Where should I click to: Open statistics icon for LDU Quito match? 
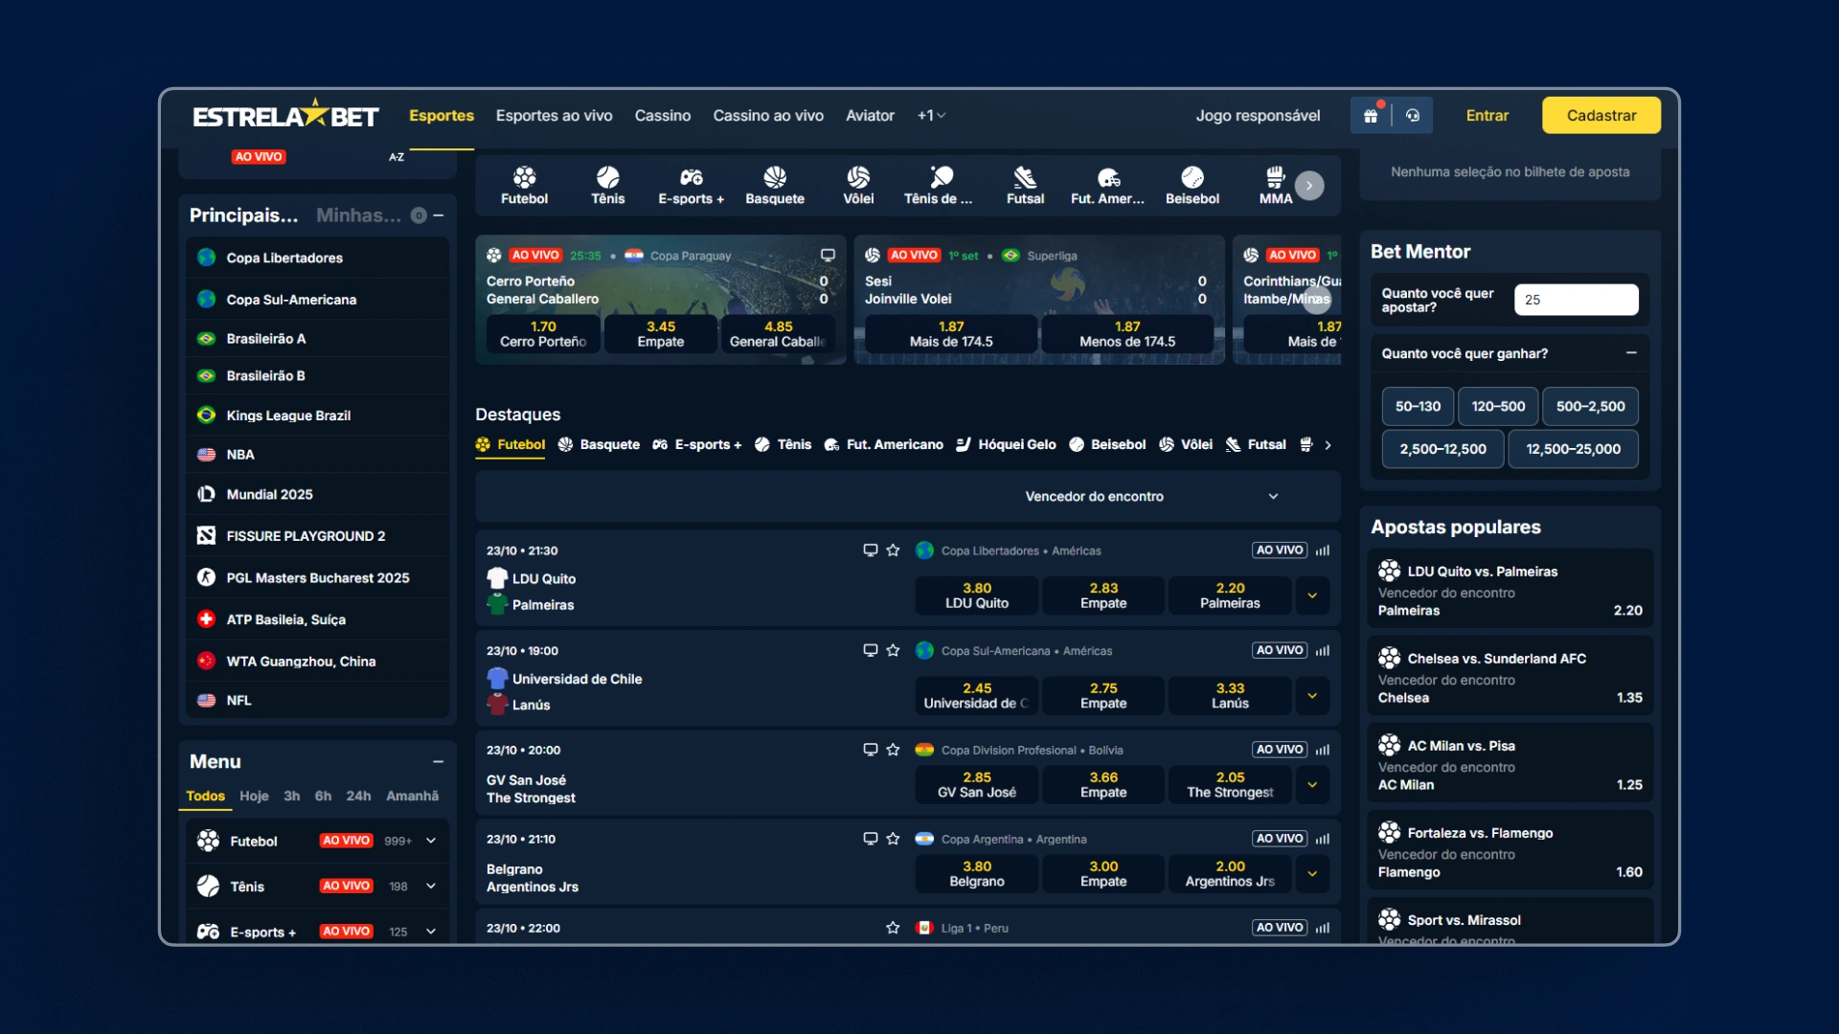pos(1323,551)
